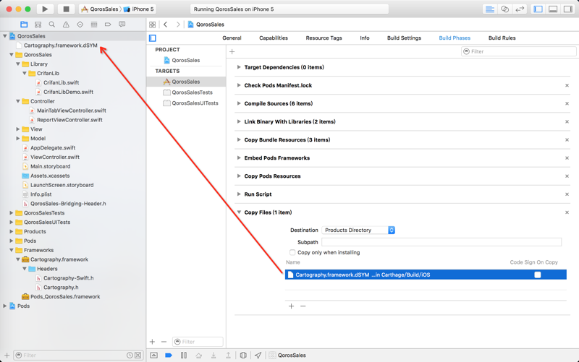Enable Copy only when installing
The image size is (579, 362).
click(x=292, y=252)
